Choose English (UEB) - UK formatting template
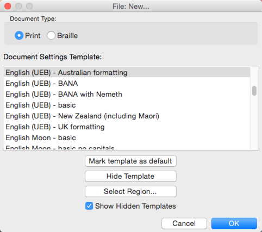Viewport: 262px width, 232px height. pyautogui.click(x=127, y=127)
